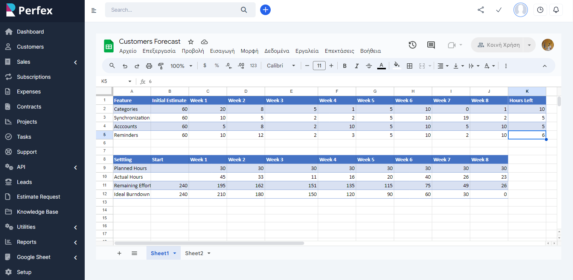
Task: Select the Hours Left header cell
Action: pyautogui.click(x=527, y=100)
